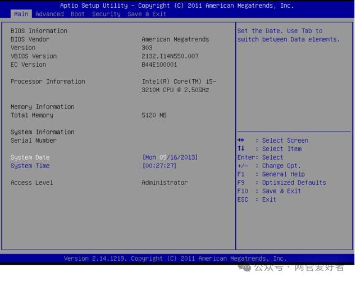The image size is (356, 281).
Task: Click the F1 General Help entry
Action: click(x=271, y=174)
